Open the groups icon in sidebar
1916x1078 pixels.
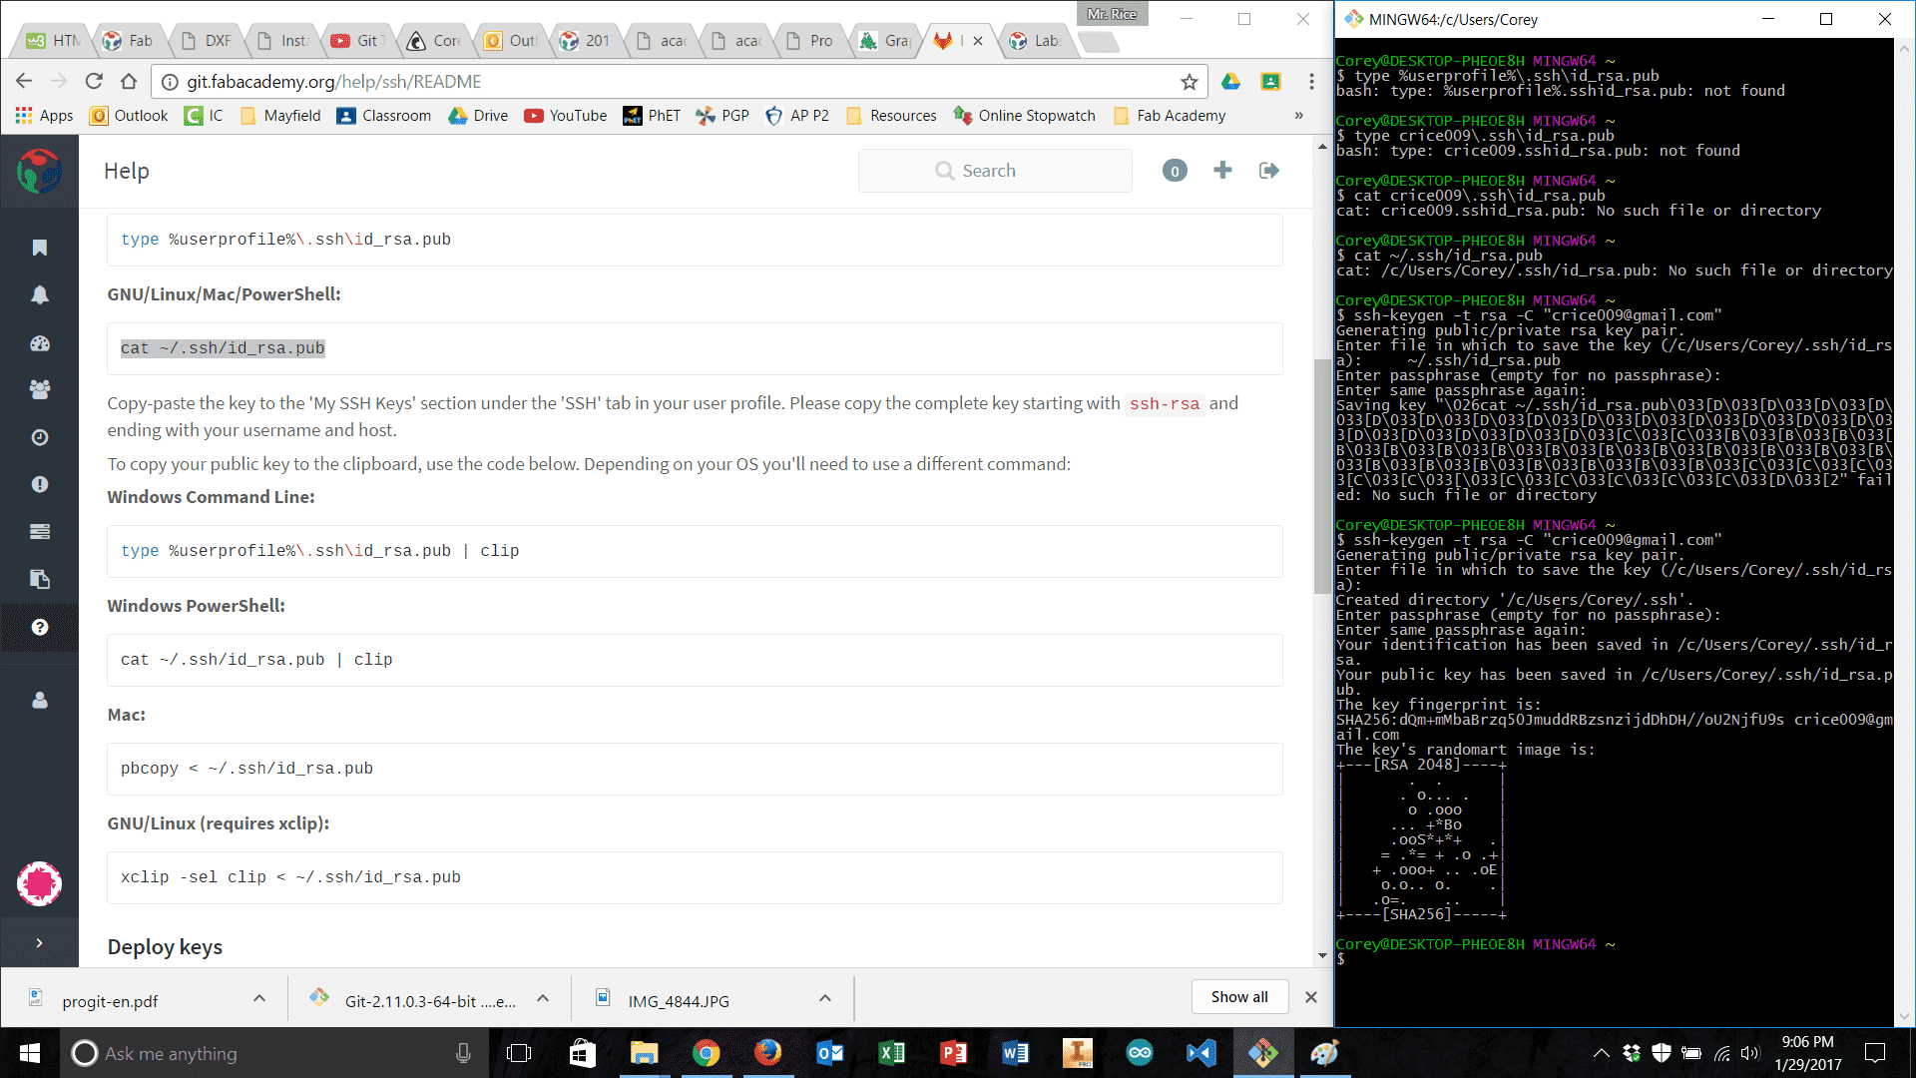(x=40, y=389)
